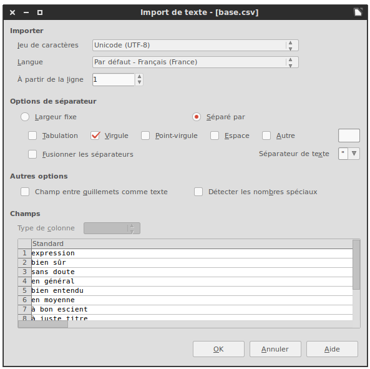The width and height of the screenshot is (370, 369).
Task: Click the document icon in the title bar
Action: (358, 12)
